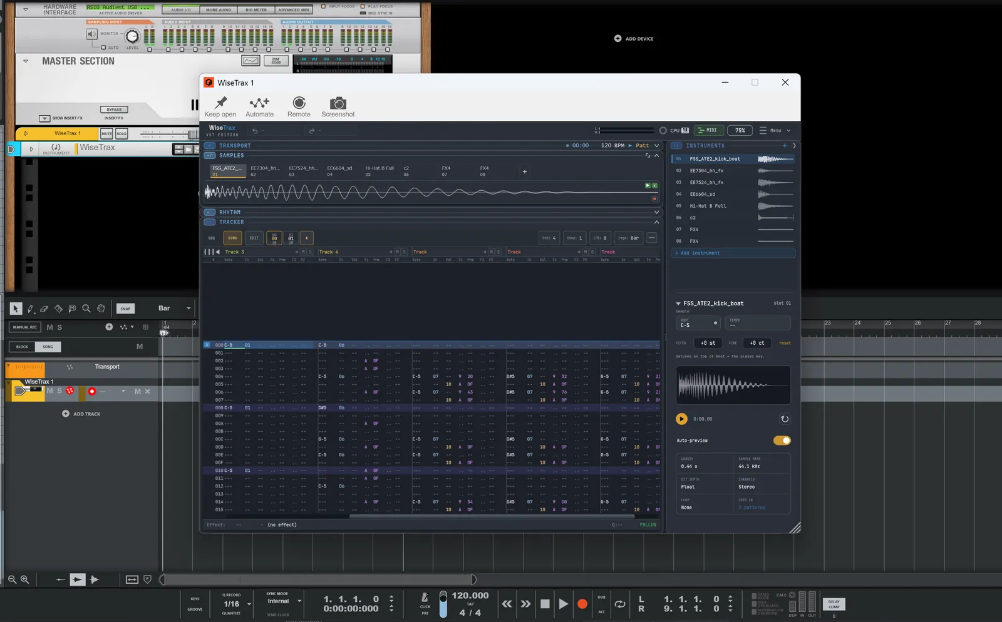Select the Pencil tool in the sequencer
Screen dimensions: 1002x622
coord(30,308)
